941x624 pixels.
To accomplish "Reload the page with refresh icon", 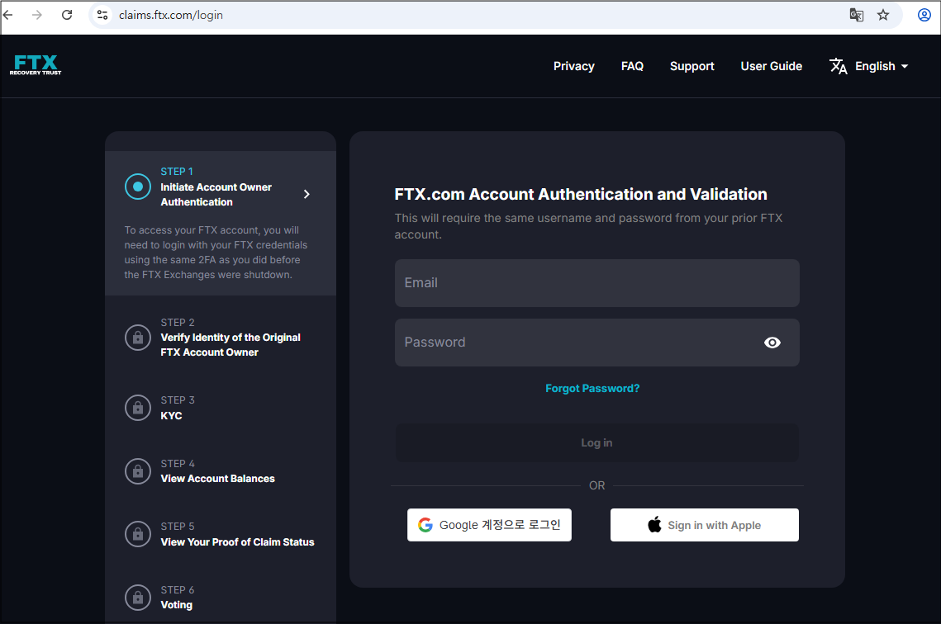I will 67,15.
